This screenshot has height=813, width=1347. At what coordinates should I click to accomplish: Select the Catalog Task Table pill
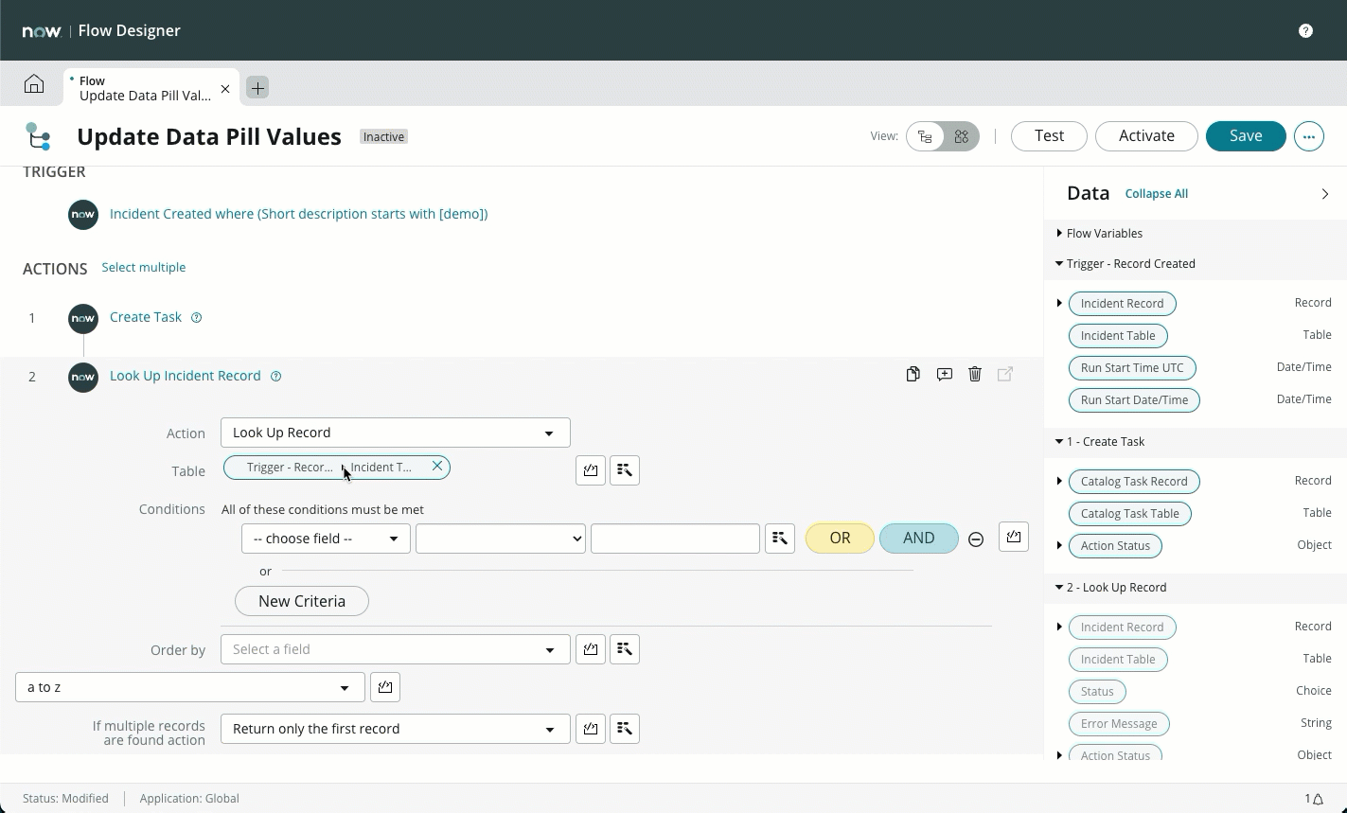pos(1129,514)
